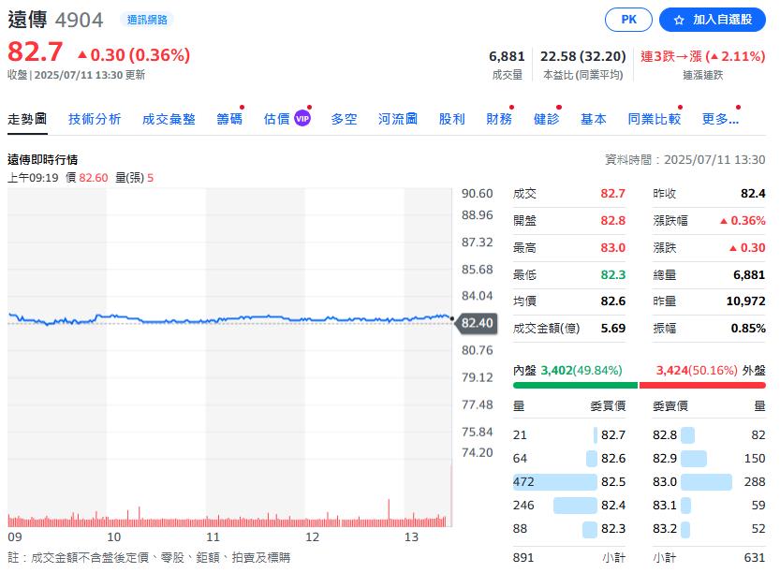Switch to the 財務 tab
Viewport: 780px width, 573px height.
499,119
